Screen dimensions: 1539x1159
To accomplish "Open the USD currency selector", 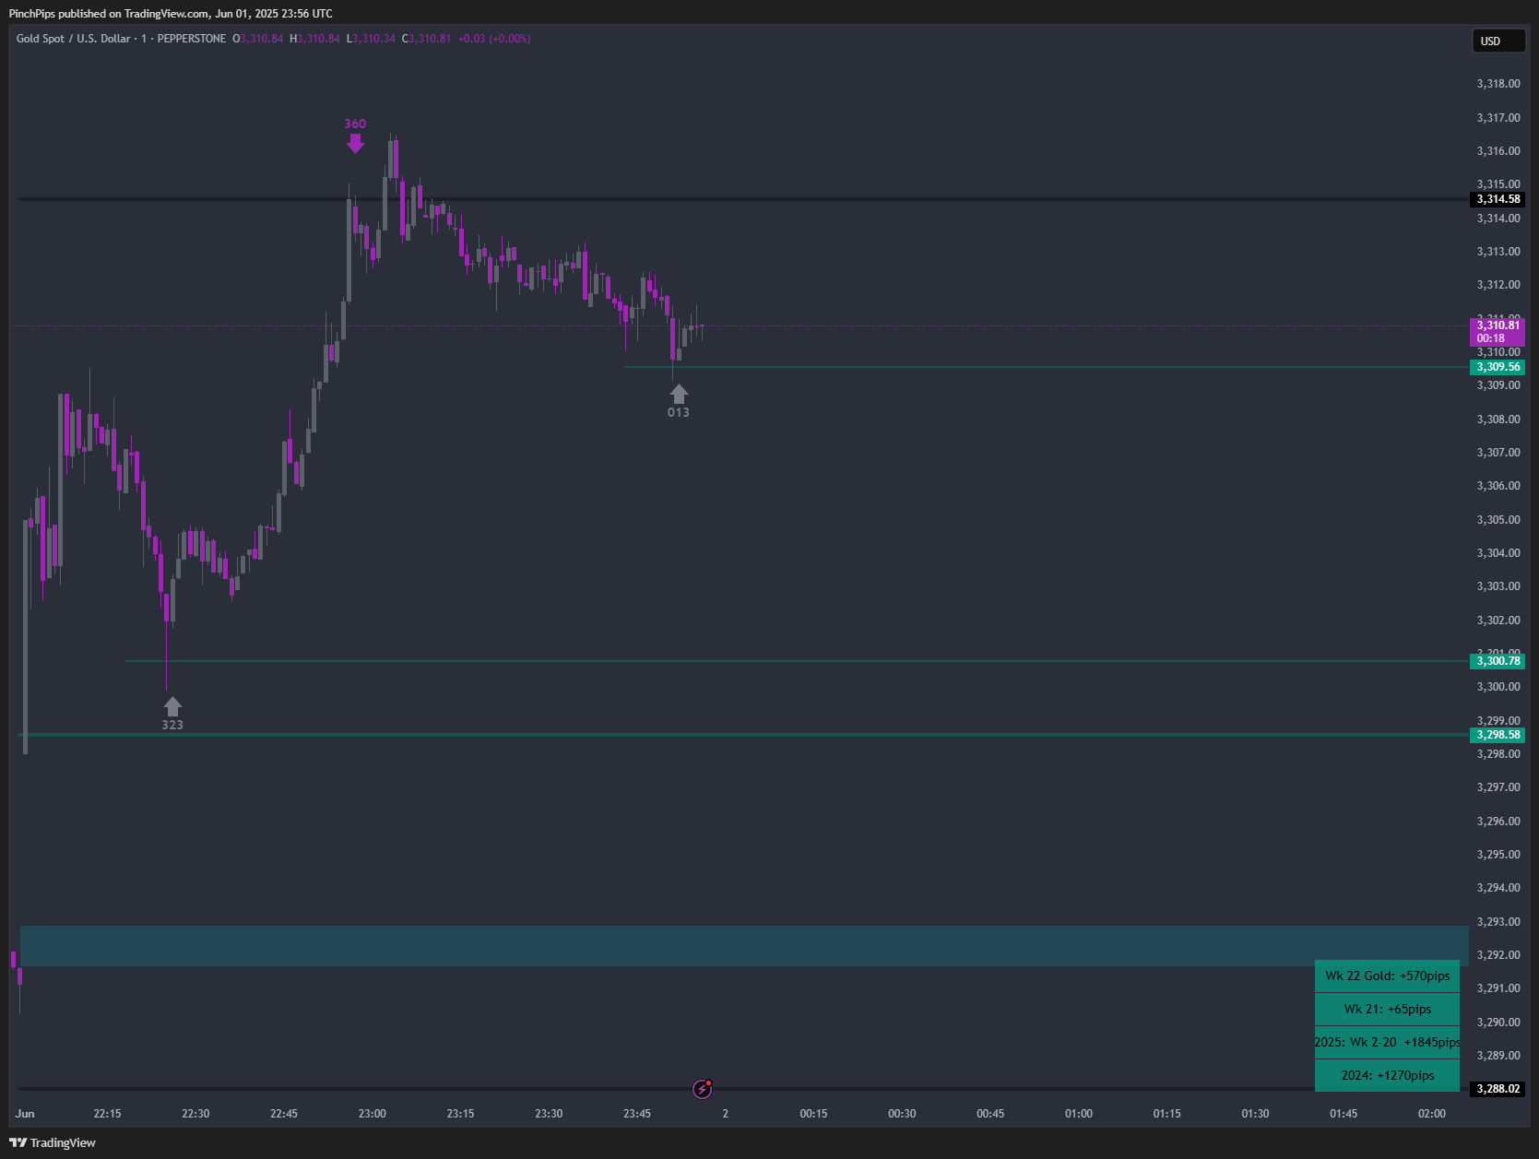I will [1498, 41].
